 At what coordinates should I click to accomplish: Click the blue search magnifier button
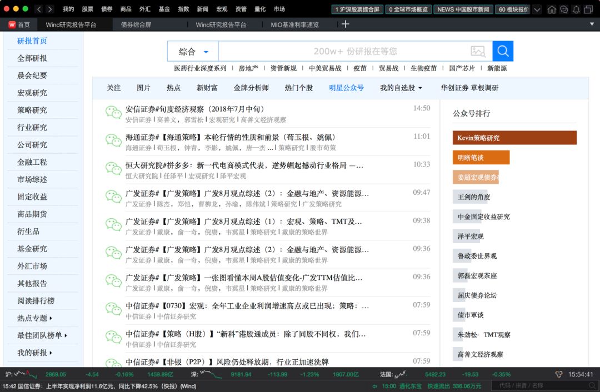point(502,51)
